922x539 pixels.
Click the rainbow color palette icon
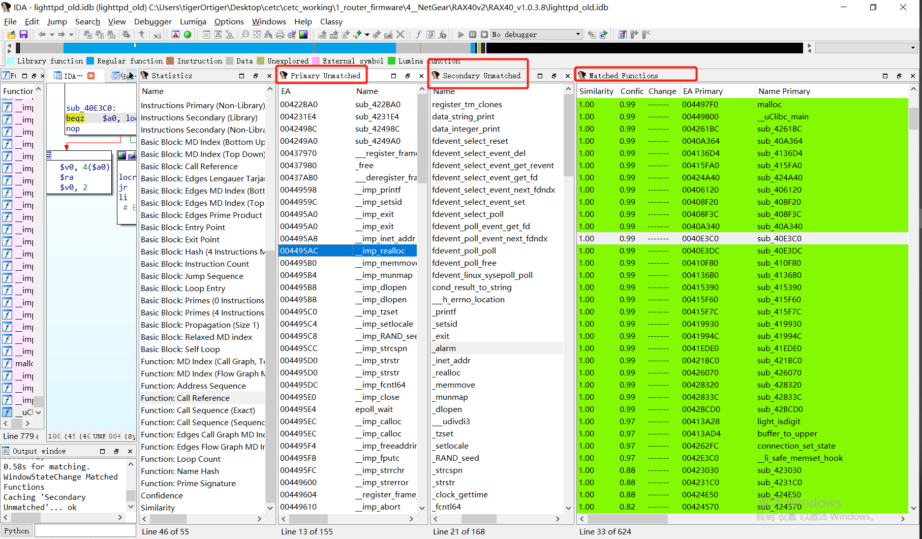[x=303, y=35]
